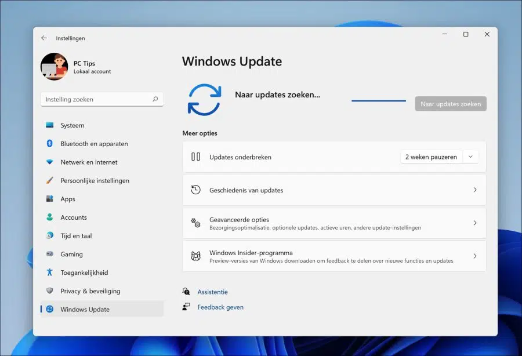Viewport: 522px width, 356px height.
Task: Click the back arrow next to Instellingen
Action: pos(44,38)
